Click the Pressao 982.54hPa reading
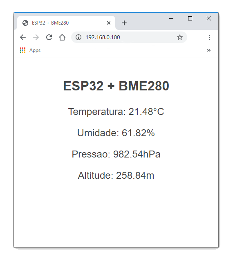The width and height of the screenshot is (233, 261). 116,154
